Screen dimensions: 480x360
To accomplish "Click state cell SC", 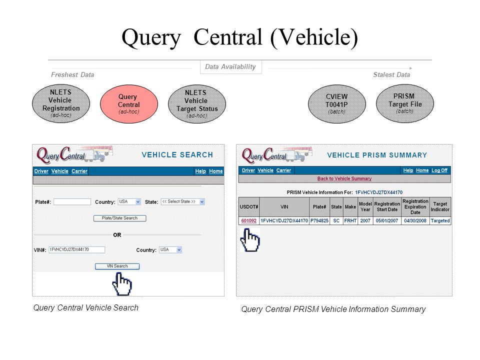I will click(336, 220).
